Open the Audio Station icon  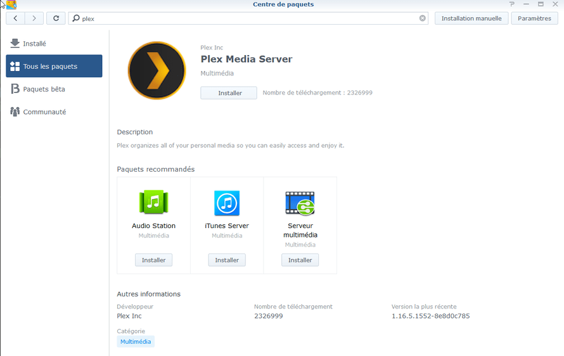pos(153,202)
